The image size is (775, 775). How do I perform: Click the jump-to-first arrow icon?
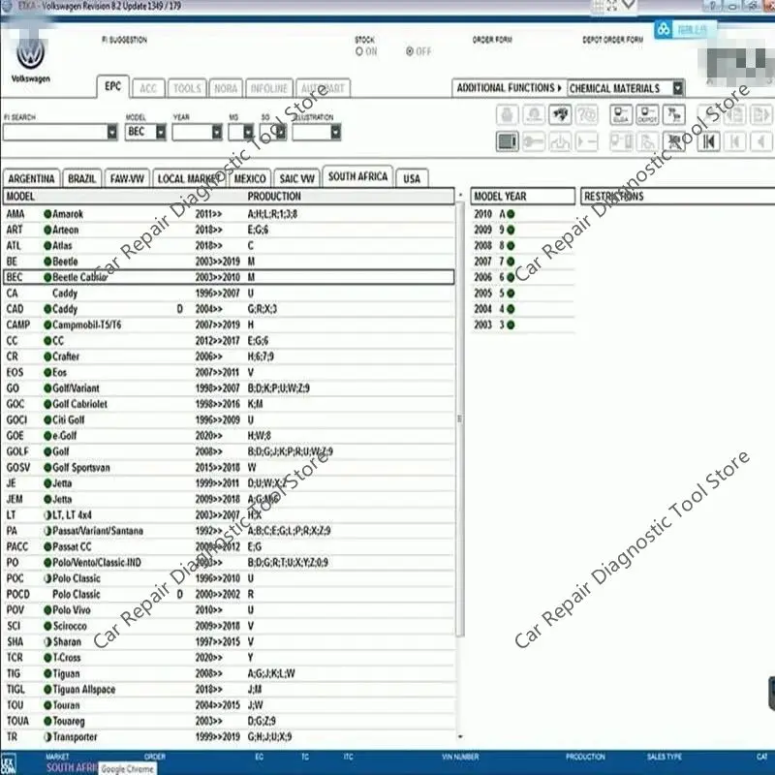point(709,141)
